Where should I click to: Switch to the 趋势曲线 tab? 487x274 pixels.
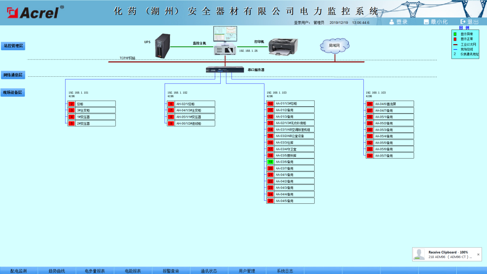(x=57, y=271)
